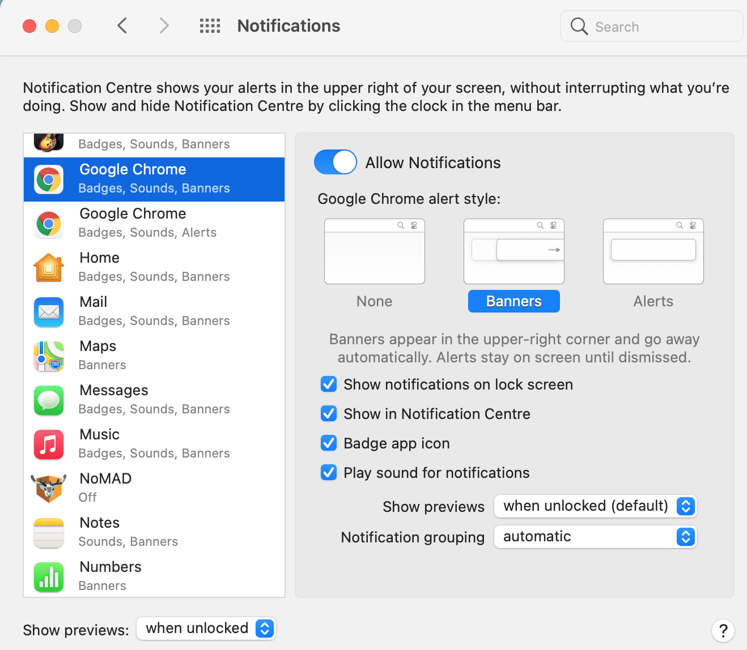Go forward with the right chevron

(164, 25)
